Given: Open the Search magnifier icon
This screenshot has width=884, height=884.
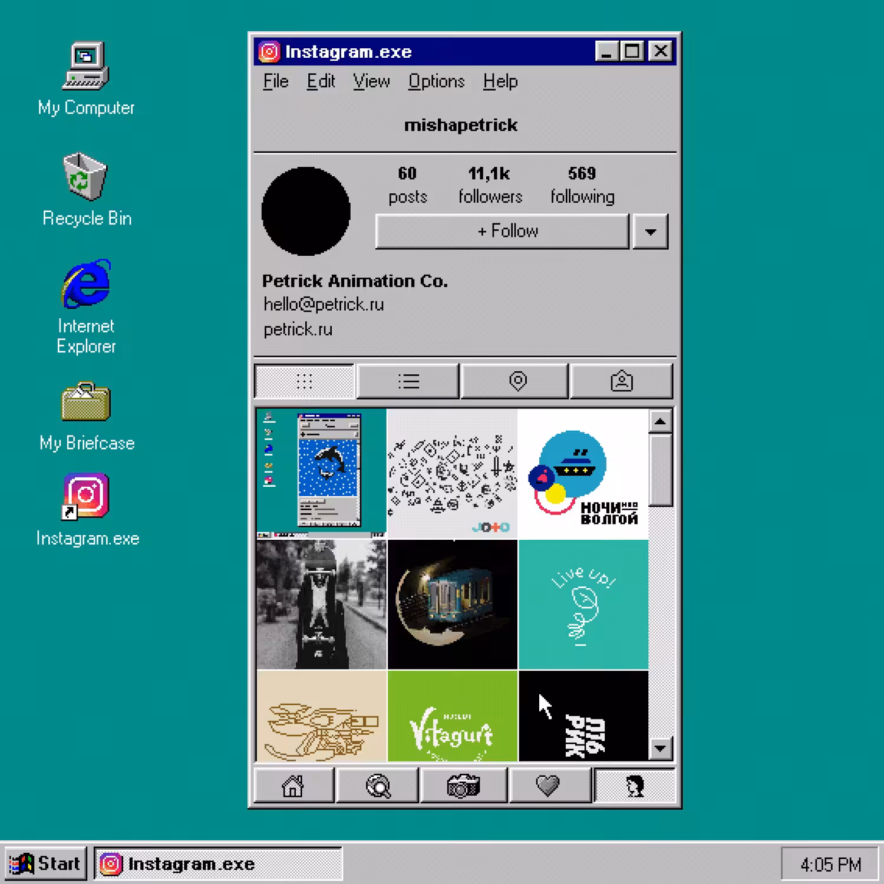Looking at the screenshot, I should coord(378,786).
